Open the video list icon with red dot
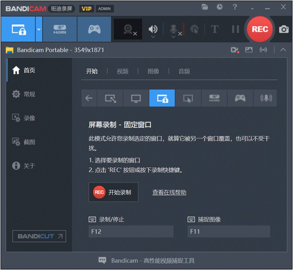293x271 pixels. click(x=235, y=50)
